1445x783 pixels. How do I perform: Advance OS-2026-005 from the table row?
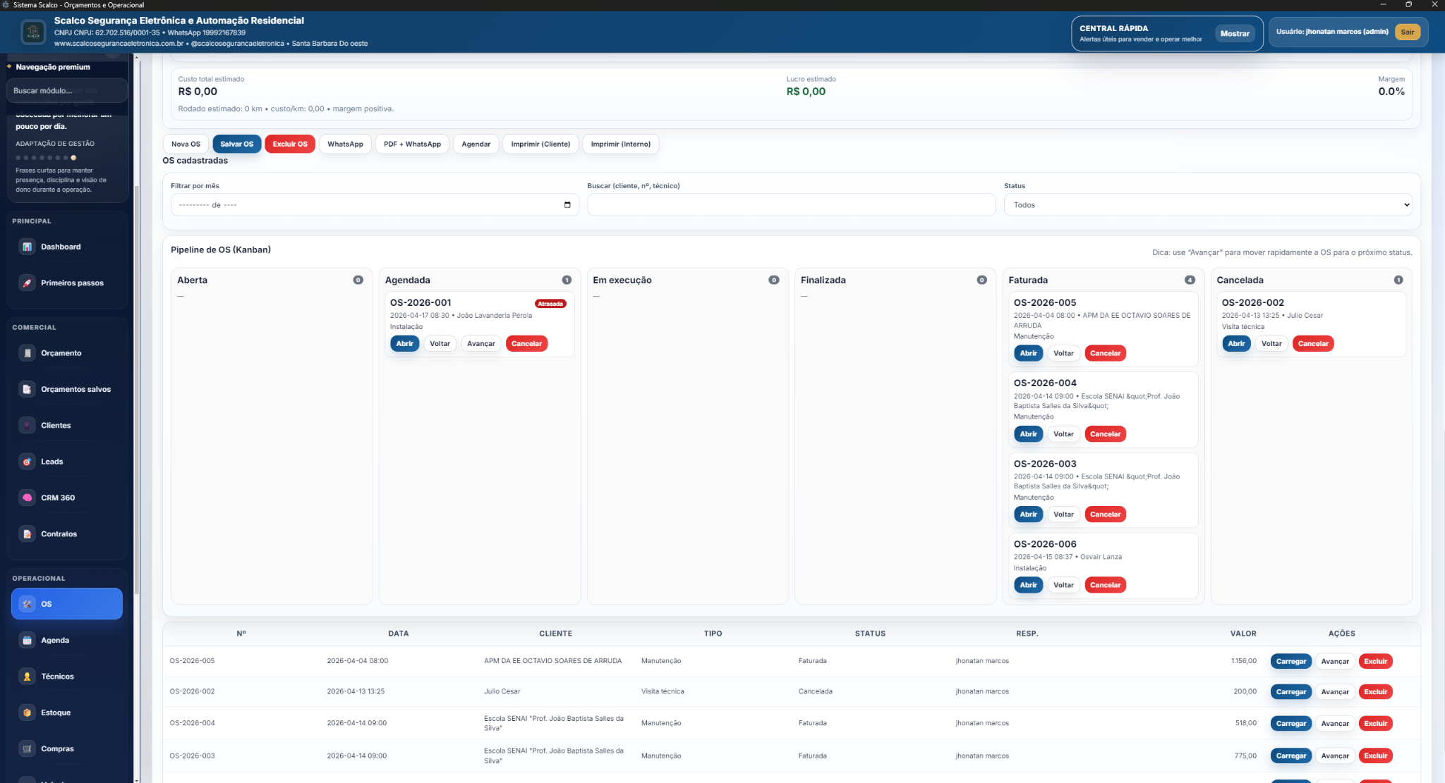coord(1334,661)
